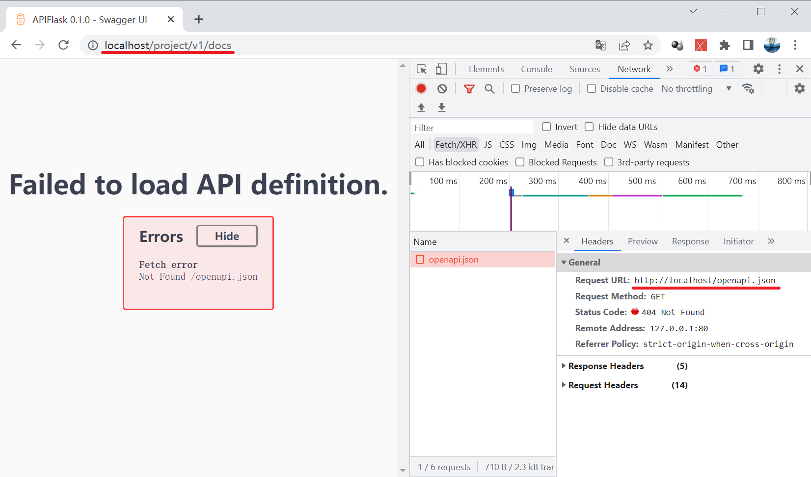The width and height of the screenshot is (811, 477).
Task: Open the No throttling dropdown
Action: 687,88
